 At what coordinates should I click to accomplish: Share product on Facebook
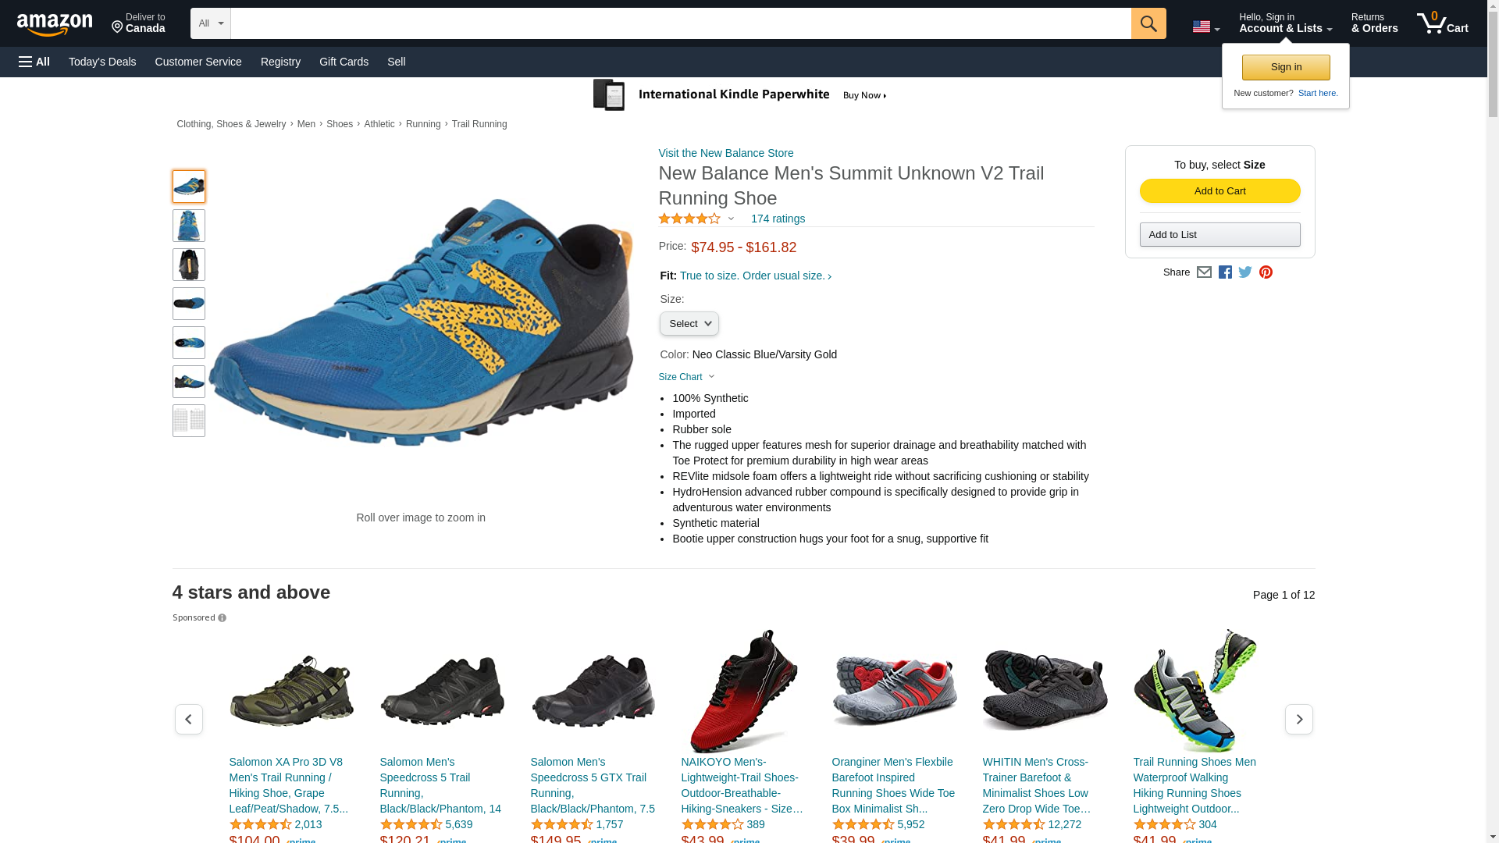click(x=1225, y=272)
